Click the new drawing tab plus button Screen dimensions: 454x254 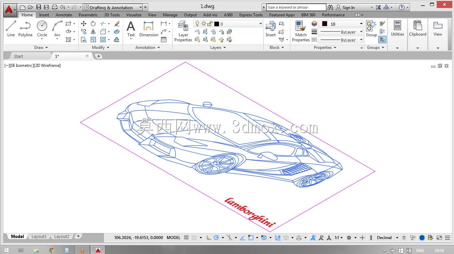tap(99, 56)
